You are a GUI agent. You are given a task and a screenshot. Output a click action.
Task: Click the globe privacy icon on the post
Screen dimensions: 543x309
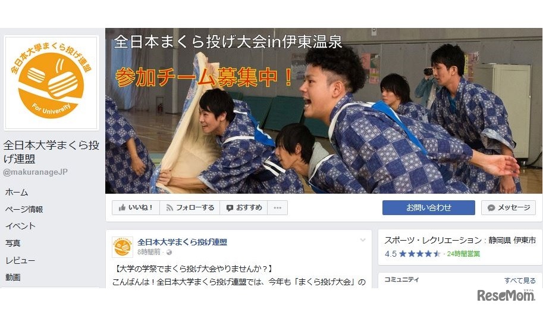pyautogui.click(x=169, y=253)
